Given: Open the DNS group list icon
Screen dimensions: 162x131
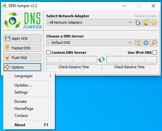Looking at the screenshot, I should tap(138, 43).
